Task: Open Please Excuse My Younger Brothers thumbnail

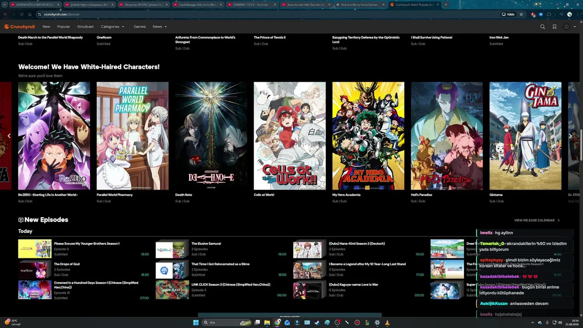Action: [35, 249]
